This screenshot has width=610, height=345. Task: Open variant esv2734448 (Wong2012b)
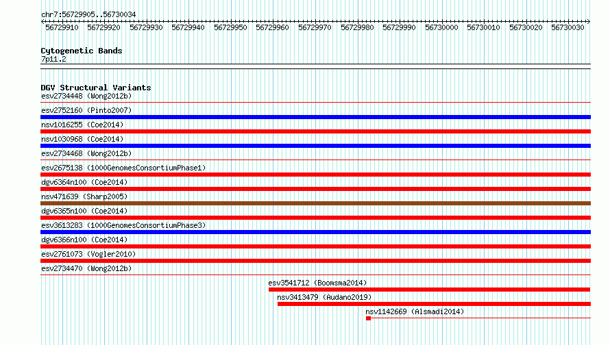click(86, 96)
